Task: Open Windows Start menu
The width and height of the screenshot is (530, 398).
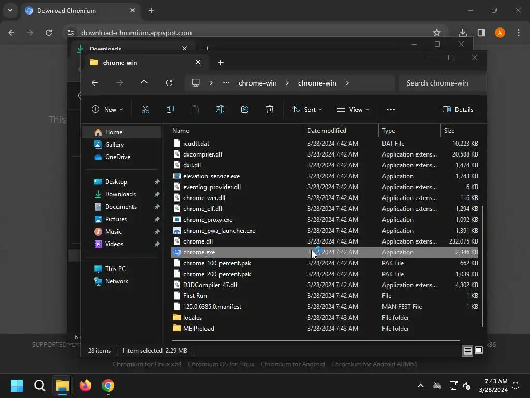Action: pos(17,386)
